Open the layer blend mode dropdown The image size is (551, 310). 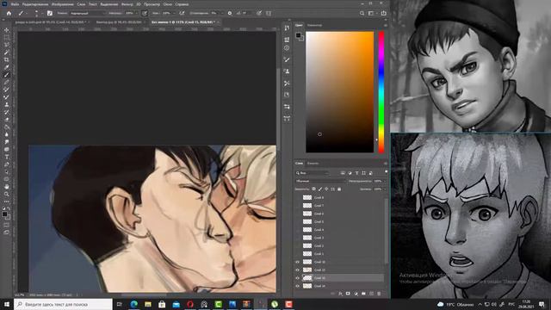click(321, 181)
